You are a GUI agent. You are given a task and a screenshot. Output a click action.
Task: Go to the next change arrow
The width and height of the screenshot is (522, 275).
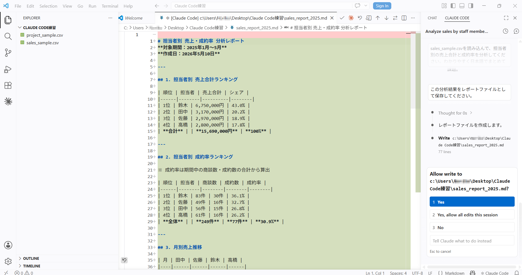click(386, 18)
